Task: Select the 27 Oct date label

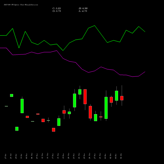Action: [6, 156]
